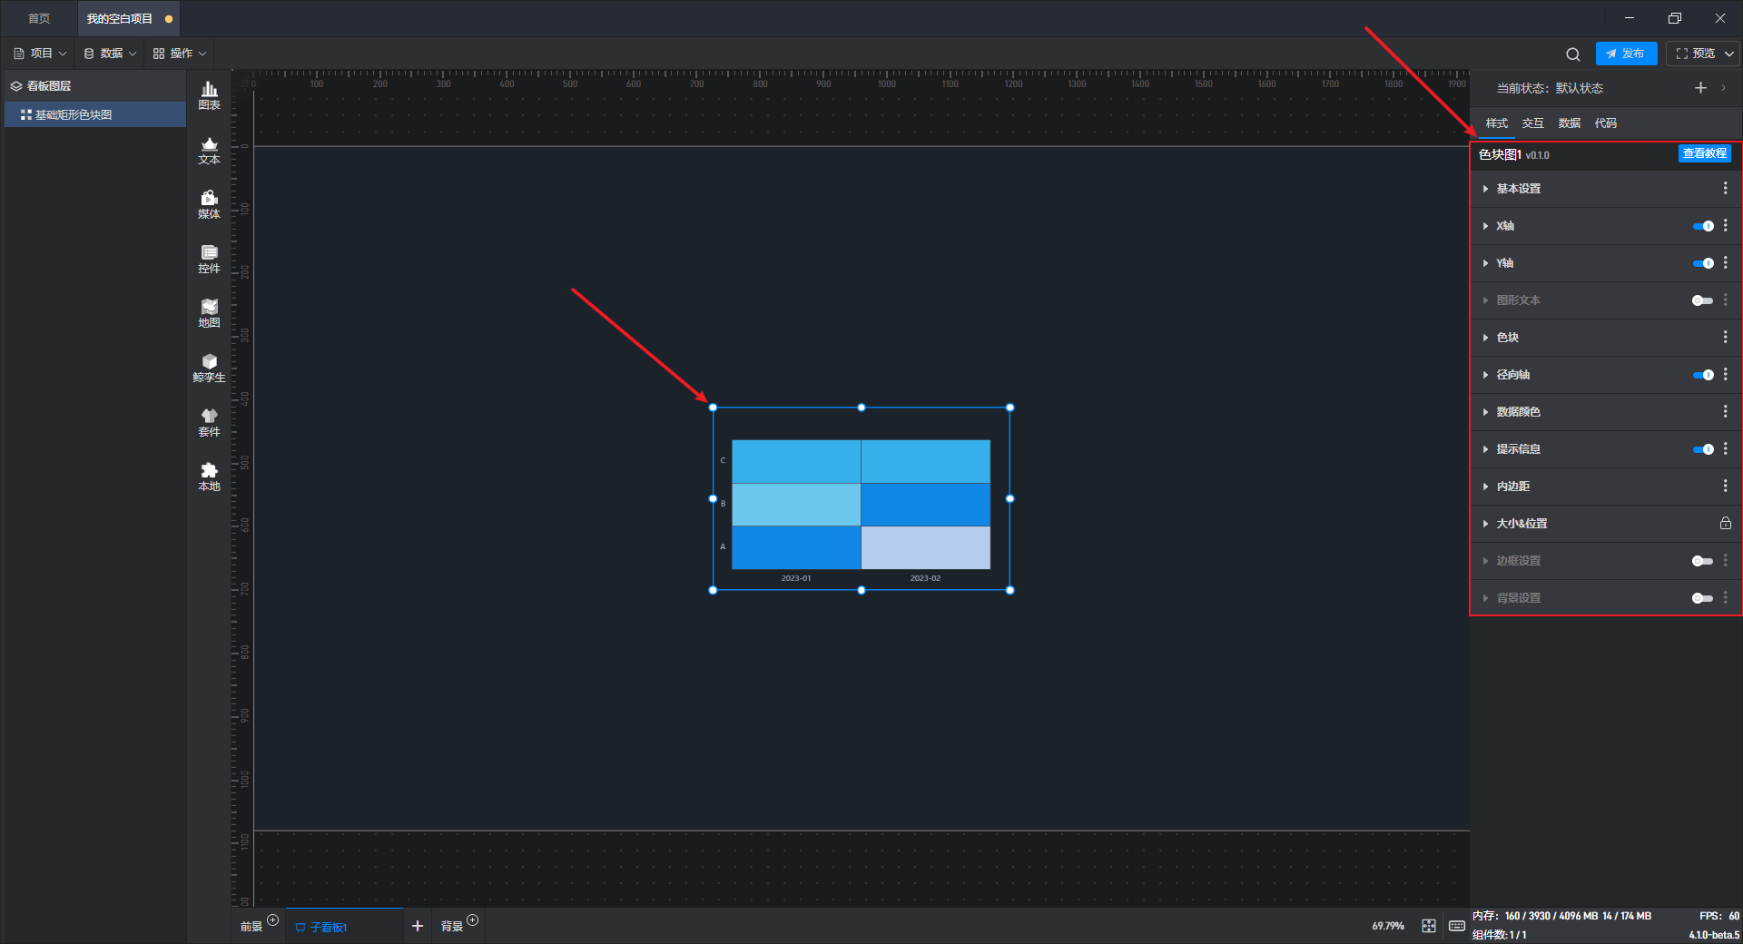
Task: Open the 文本 text components panel
Action: click(x=209, y=150)
